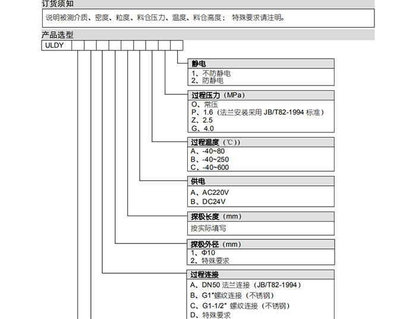Click the last empty model code box
Image resolution: width=416 pixels, height=319 pixels.
click(x=177, y=45)
